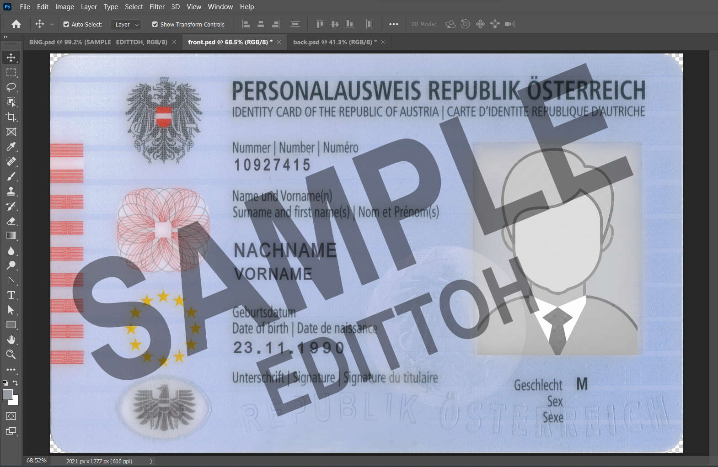
Task: Select the Horizontal Type tool
Action: click(x=11, y=295)
